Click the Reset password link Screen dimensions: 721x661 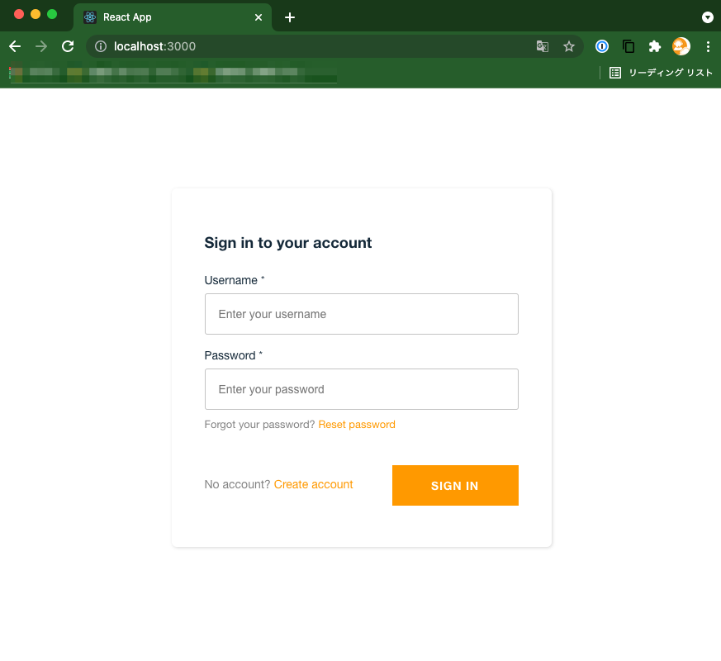click(357, 425)
